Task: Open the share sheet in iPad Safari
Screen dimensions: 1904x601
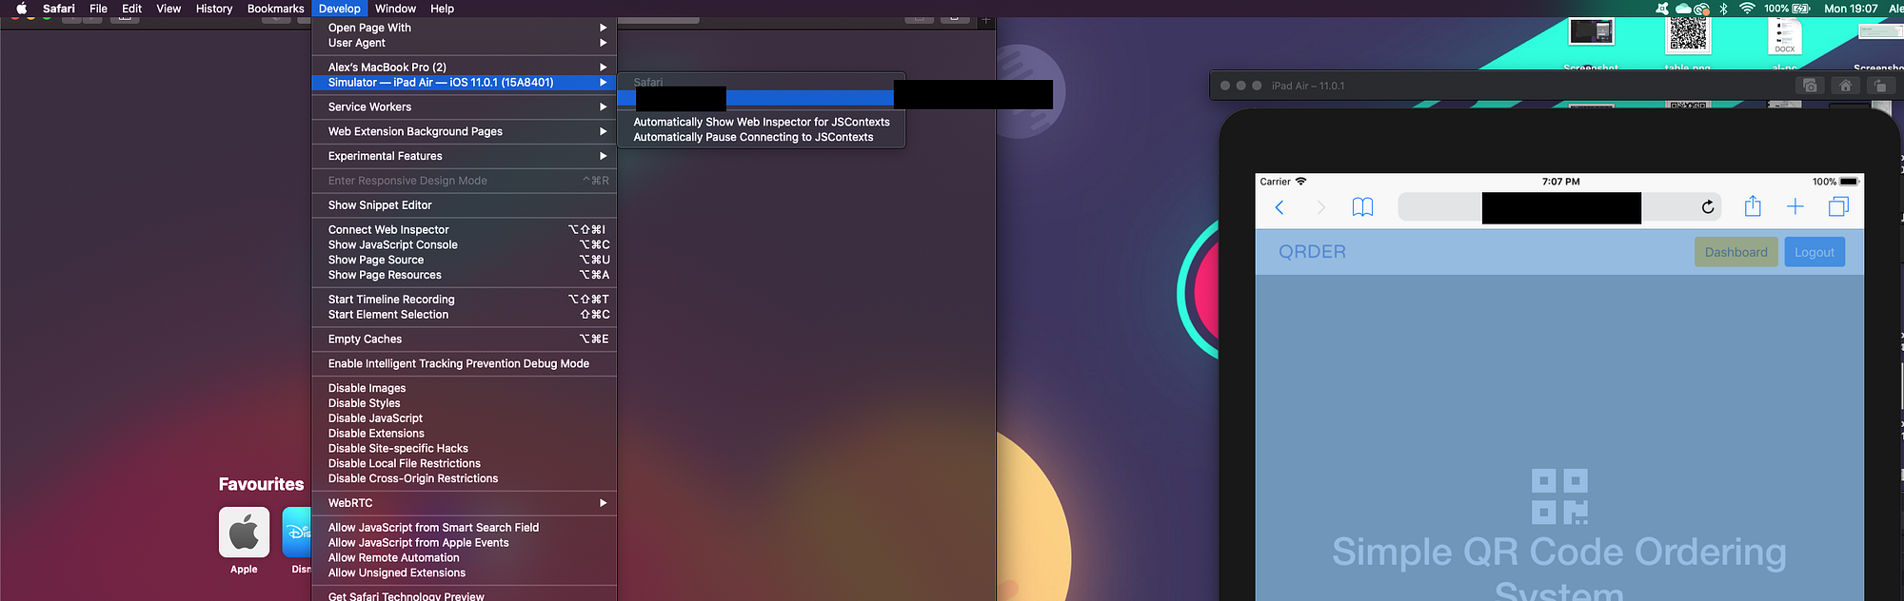Action: point(1753,206)
